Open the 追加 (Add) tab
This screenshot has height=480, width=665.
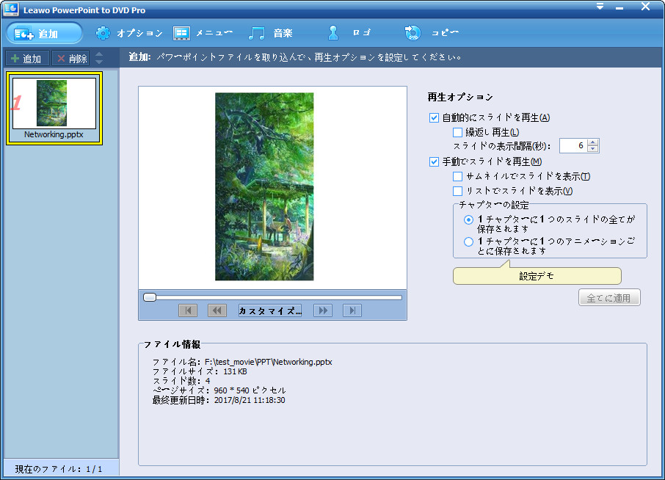pyautogui.click(x=45, y=34)
